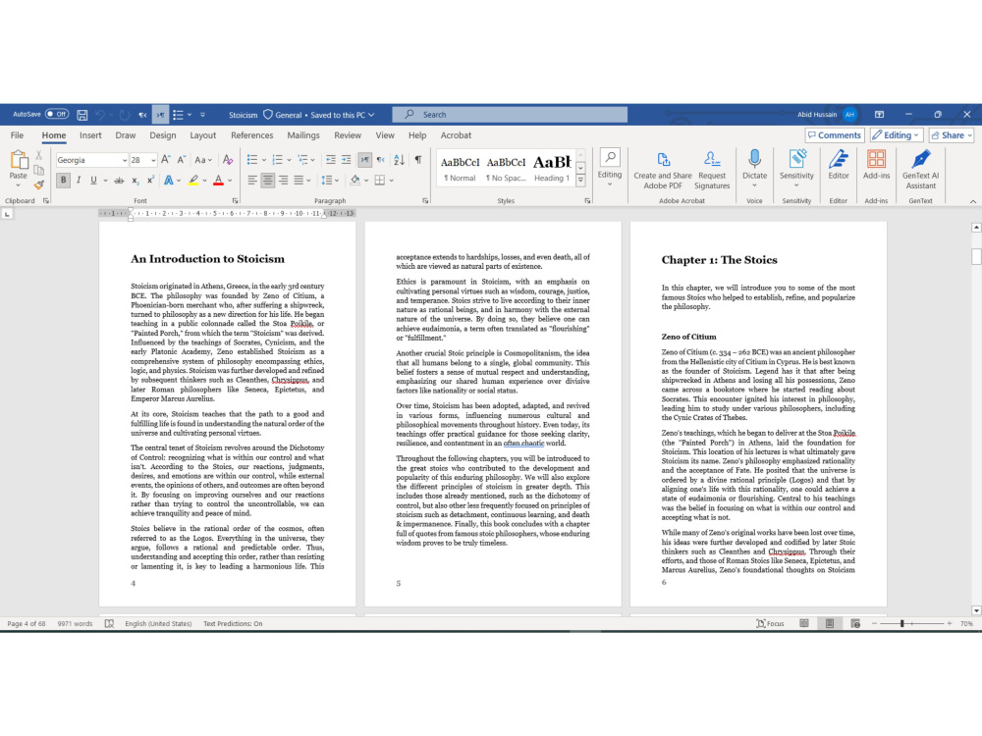Switch to Print Layout view
The height and width of the screenshot is (736, 982).
tap(830, 623)
